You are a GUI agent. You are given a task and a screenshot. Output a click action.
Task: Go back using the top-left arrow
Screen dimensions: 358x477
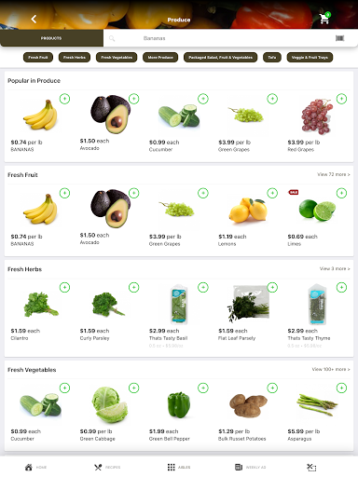pos(34,20)
